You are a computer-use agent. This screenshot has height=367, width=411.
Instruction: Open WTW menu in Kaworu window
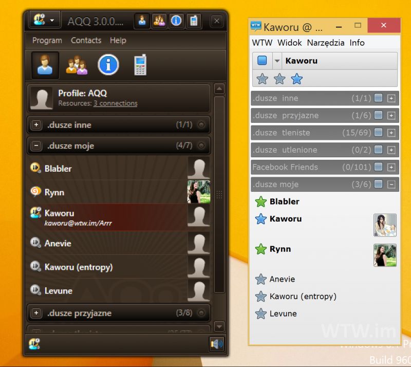point(262,43)
